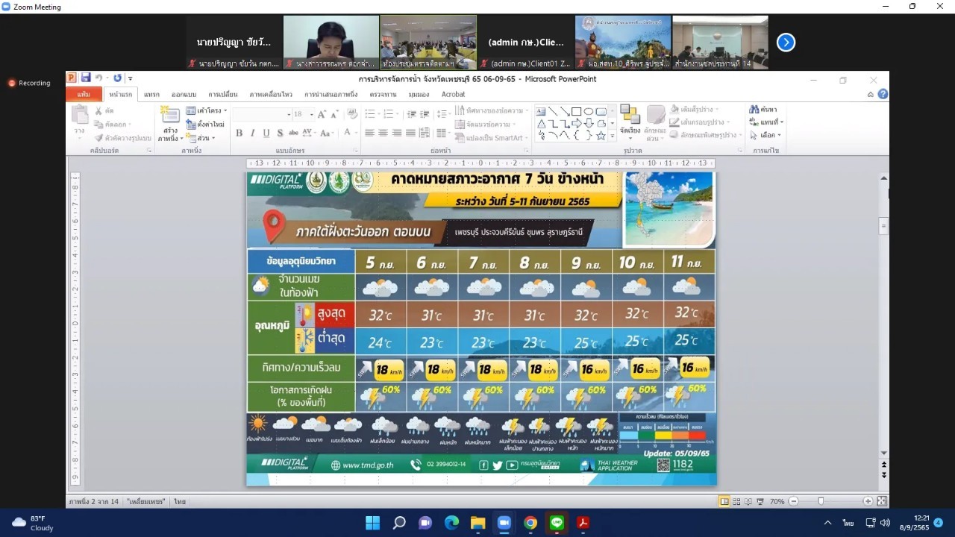This screenshot has width=955, height=537.
Task: Toggle Italic formatting
Action: (253, 133)
